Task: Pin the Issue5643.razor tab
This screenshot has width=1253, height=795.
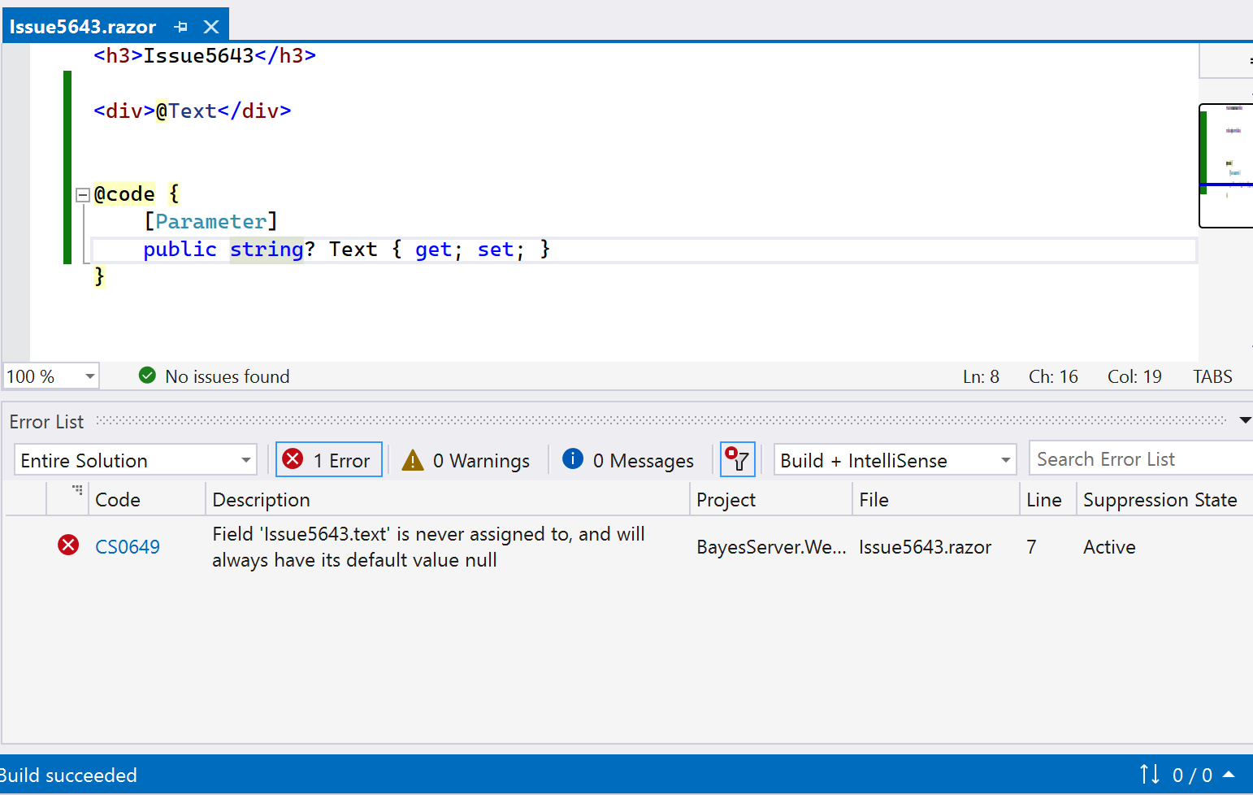Action: tap(181, 27)
